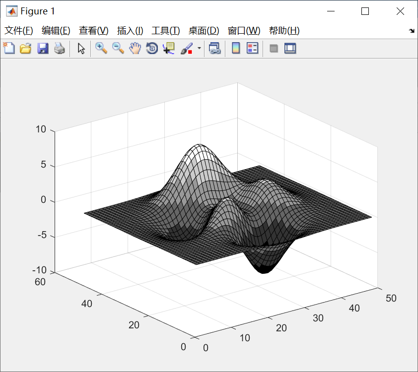The width and height of the screenshot is (418, 372).
Task: Select the Edit Plot arrow tool
Action: 81,49
